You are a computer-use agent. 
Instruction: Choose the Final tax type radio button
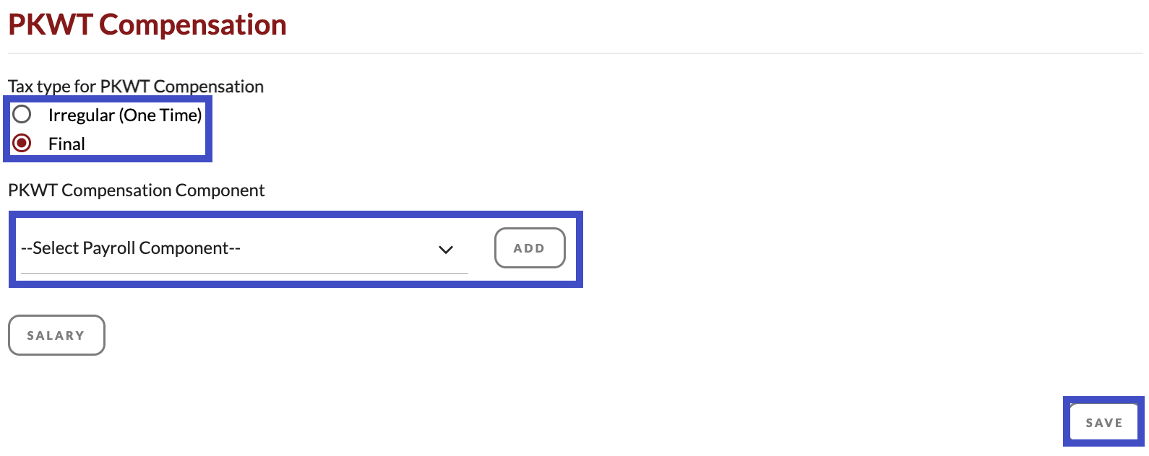[x=22, y=144]
